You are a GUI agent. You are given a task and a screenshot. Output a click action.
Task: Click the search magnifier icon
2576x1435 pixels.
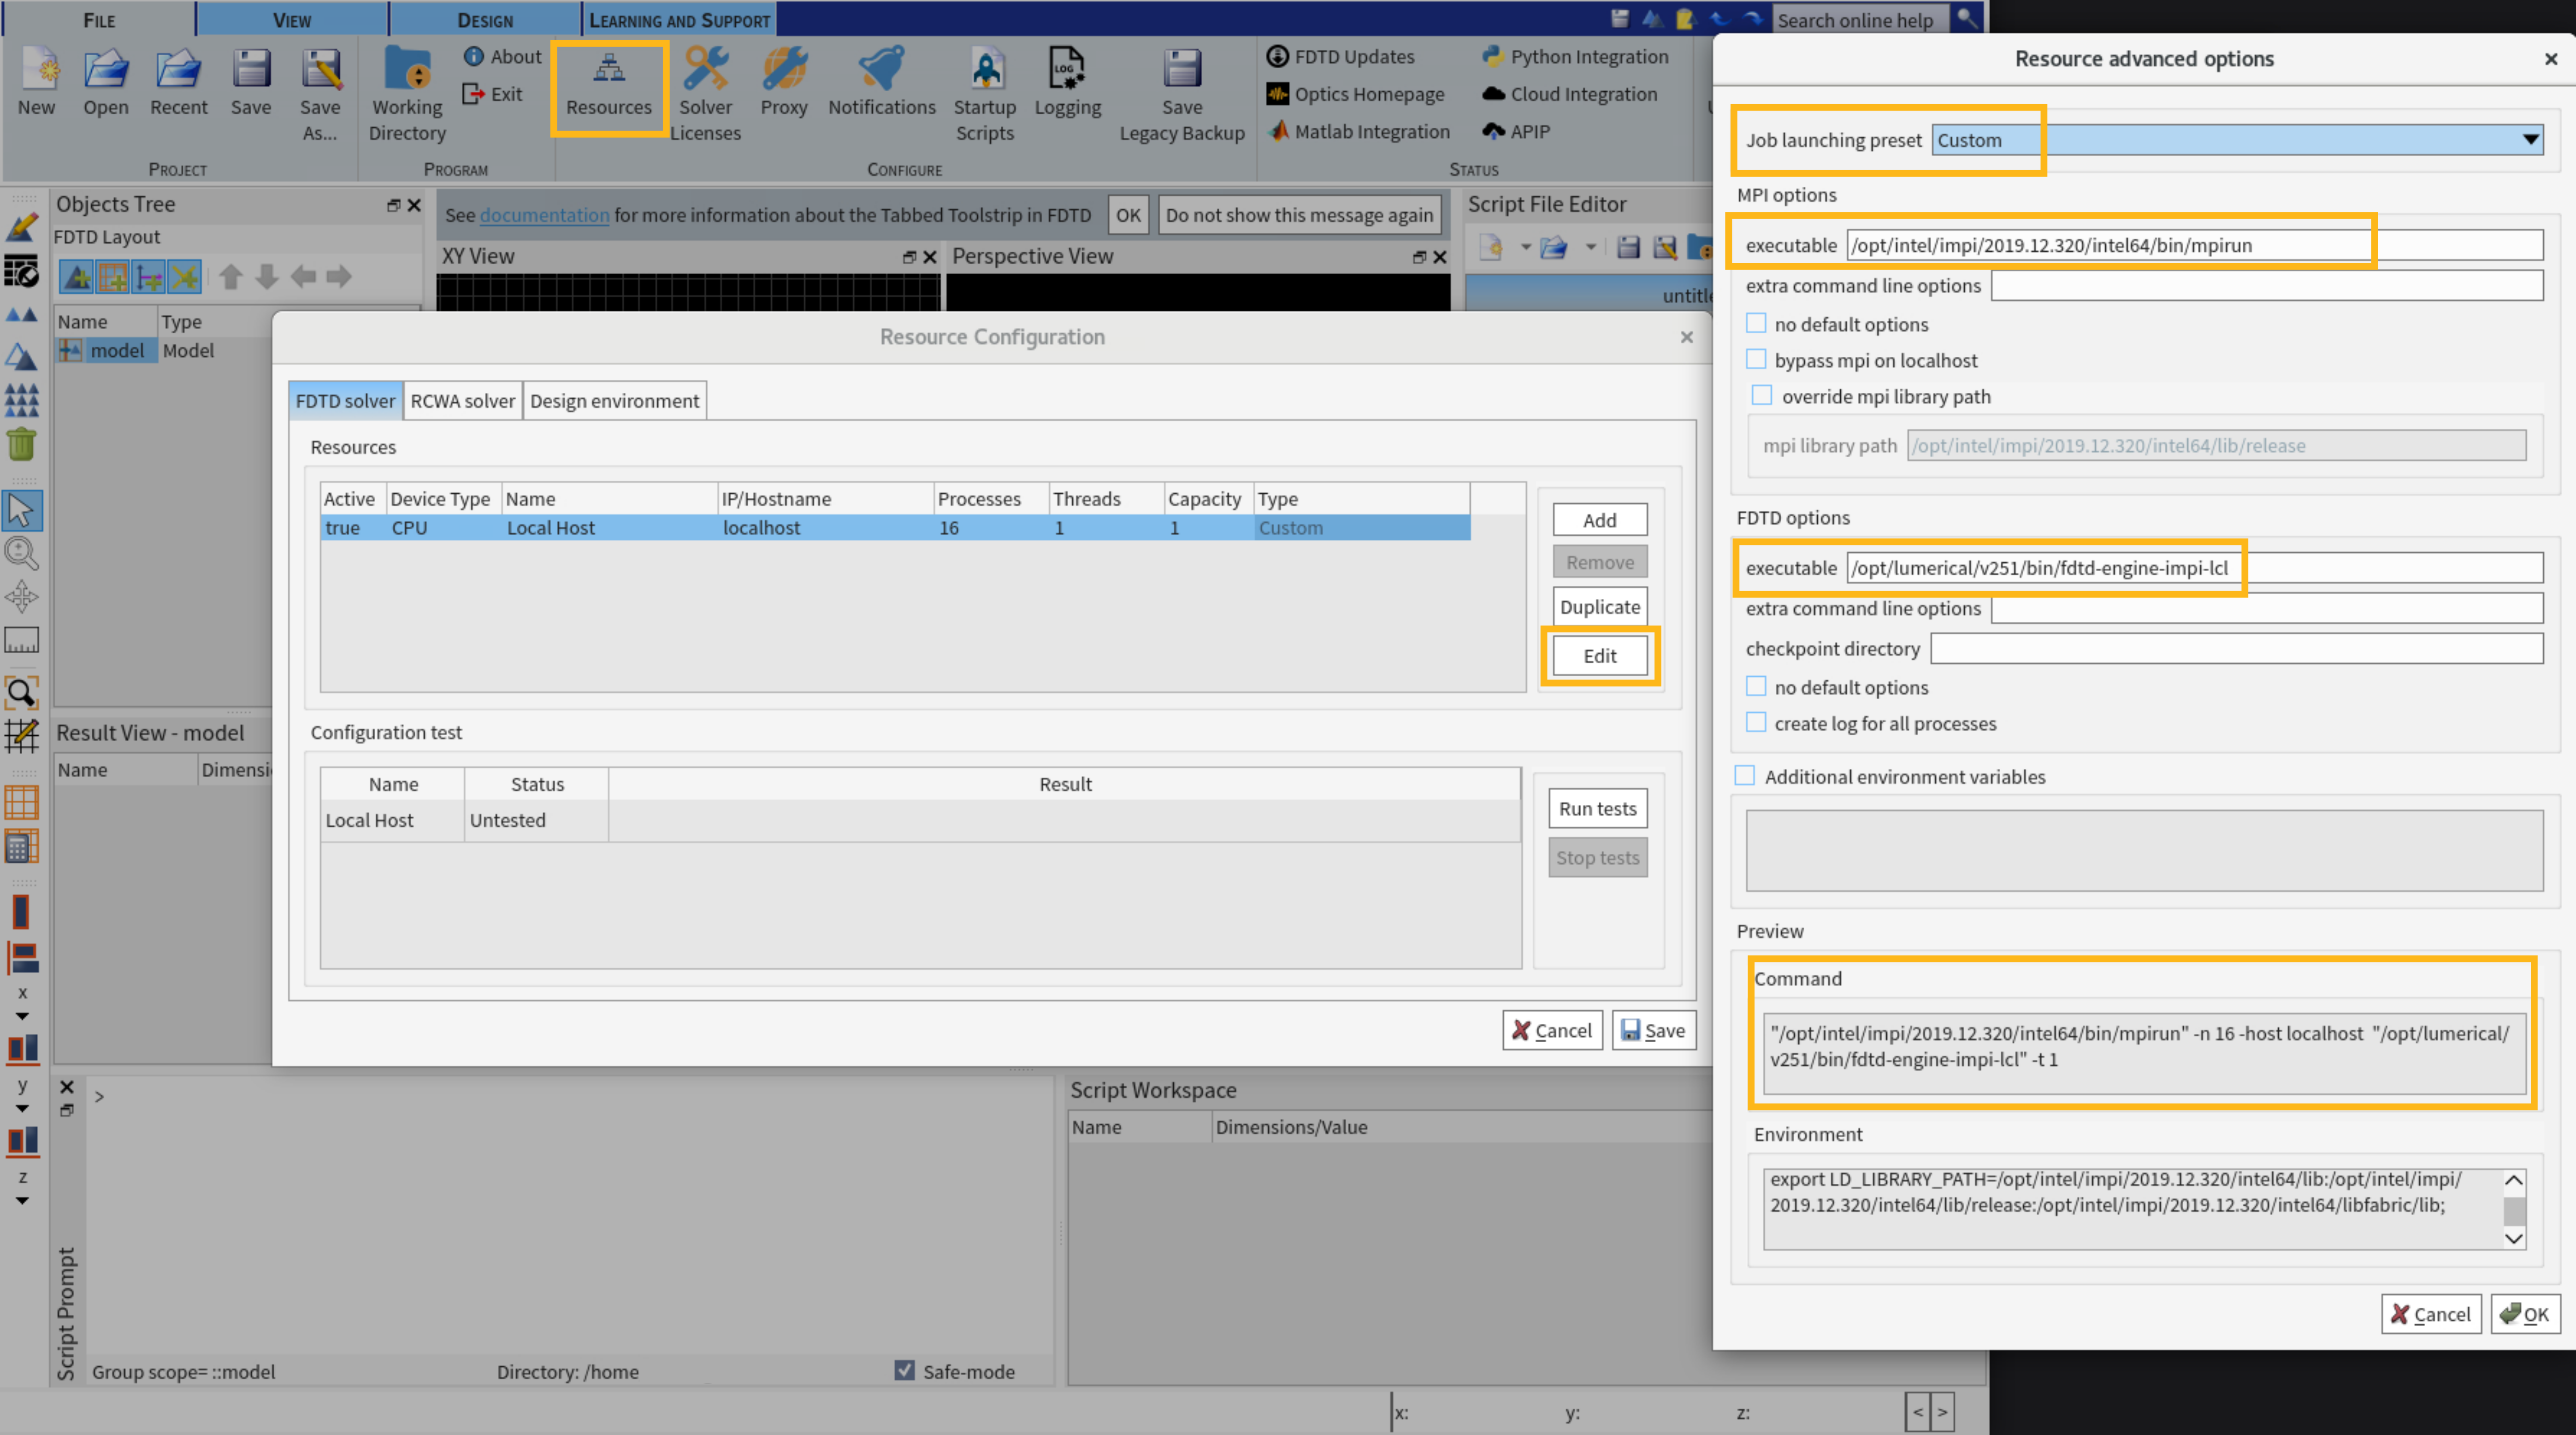(1966, 18)
